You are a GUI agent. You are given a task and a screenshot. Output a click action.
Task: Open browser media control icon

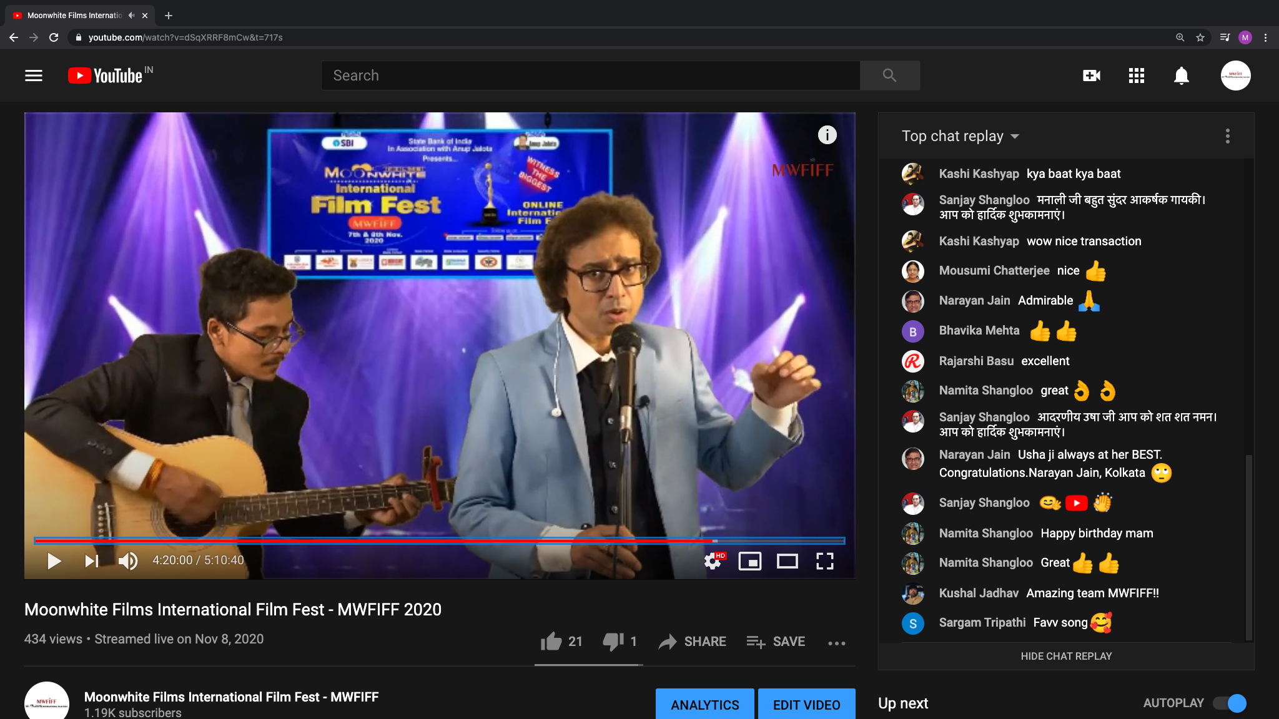coord(1225,37)
